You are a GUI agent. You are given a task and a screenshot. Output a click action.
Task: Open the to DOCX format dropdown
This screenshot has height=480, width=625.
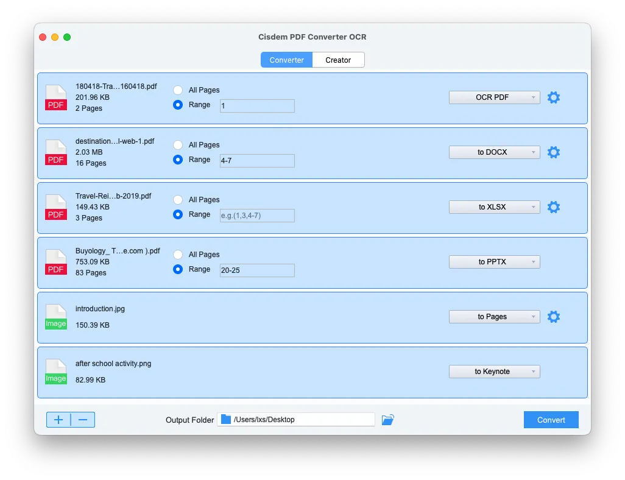pyautogui.click(x=494, y=152)
